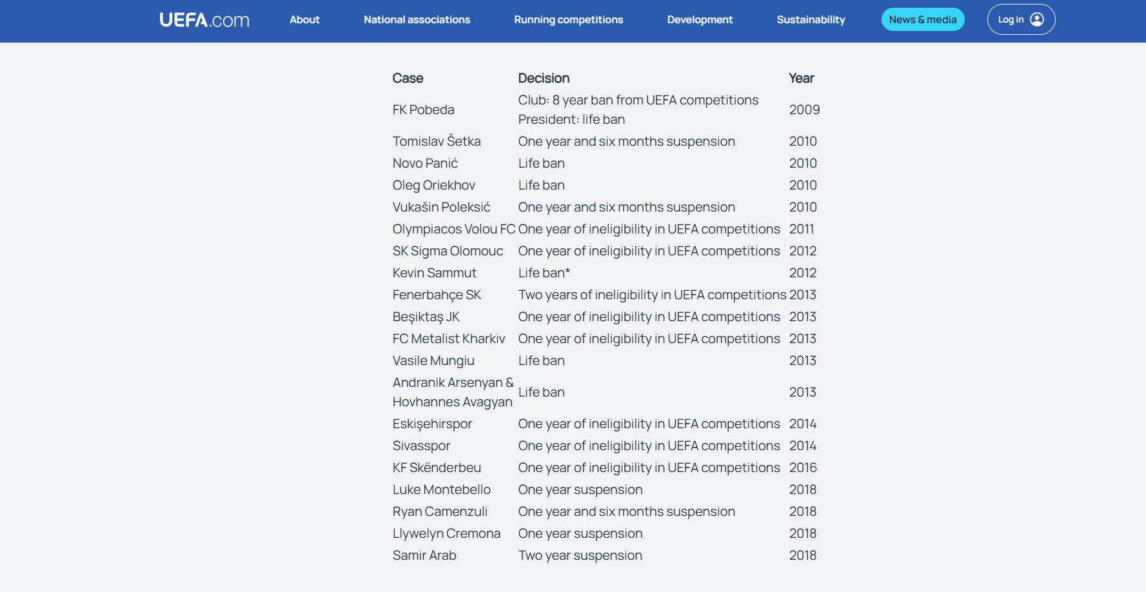Open the About menu
Image resolution: width=1146 pixels, height=592 pixels.
click(304, 19)
